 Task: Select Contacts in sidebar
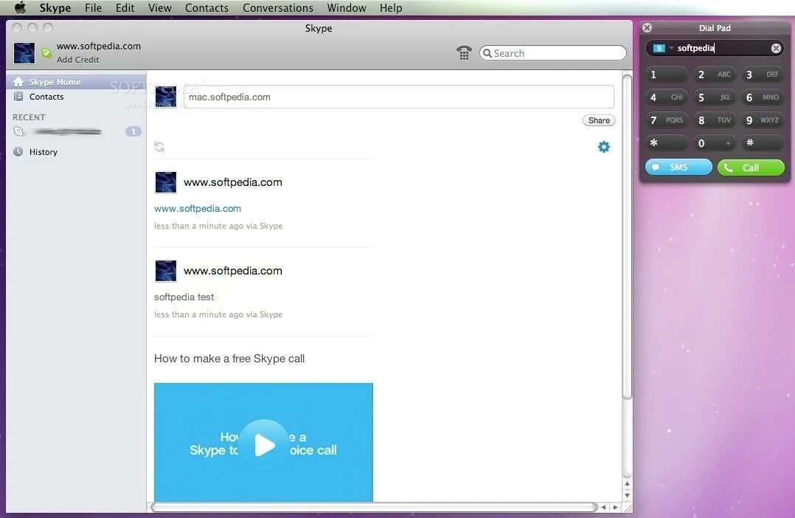(76, 97)
